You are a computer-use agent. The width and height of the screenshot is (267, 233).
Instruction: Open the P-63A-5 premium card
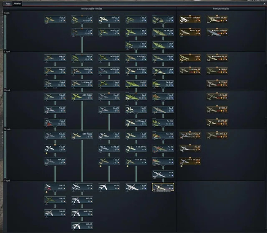[x=217, y=110]
